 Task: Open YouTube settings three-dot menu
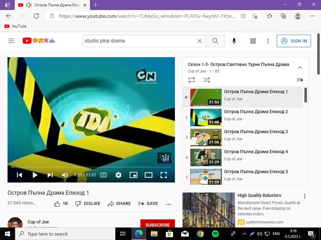(x=268, y=41)
